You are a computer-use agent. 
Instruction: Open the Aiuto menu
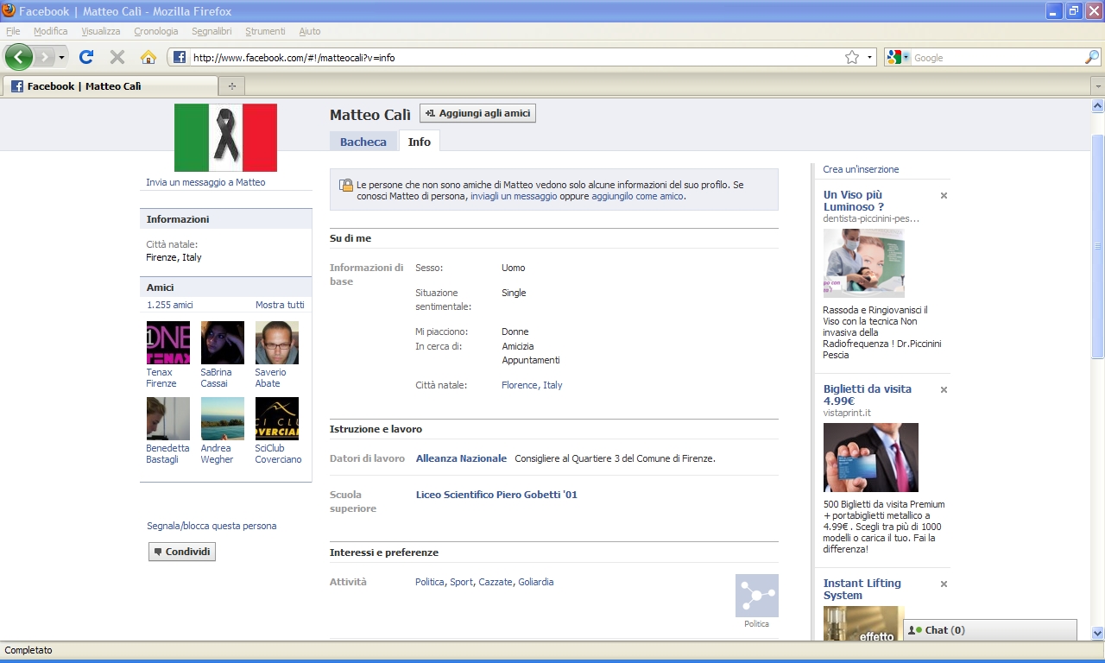[309, 31]
